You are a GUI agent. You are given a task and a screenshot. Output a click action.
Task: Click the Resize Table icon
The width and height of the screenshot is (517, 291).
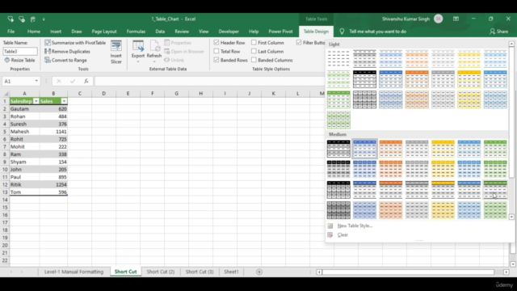pyautogui.click(x=7, y=60)
